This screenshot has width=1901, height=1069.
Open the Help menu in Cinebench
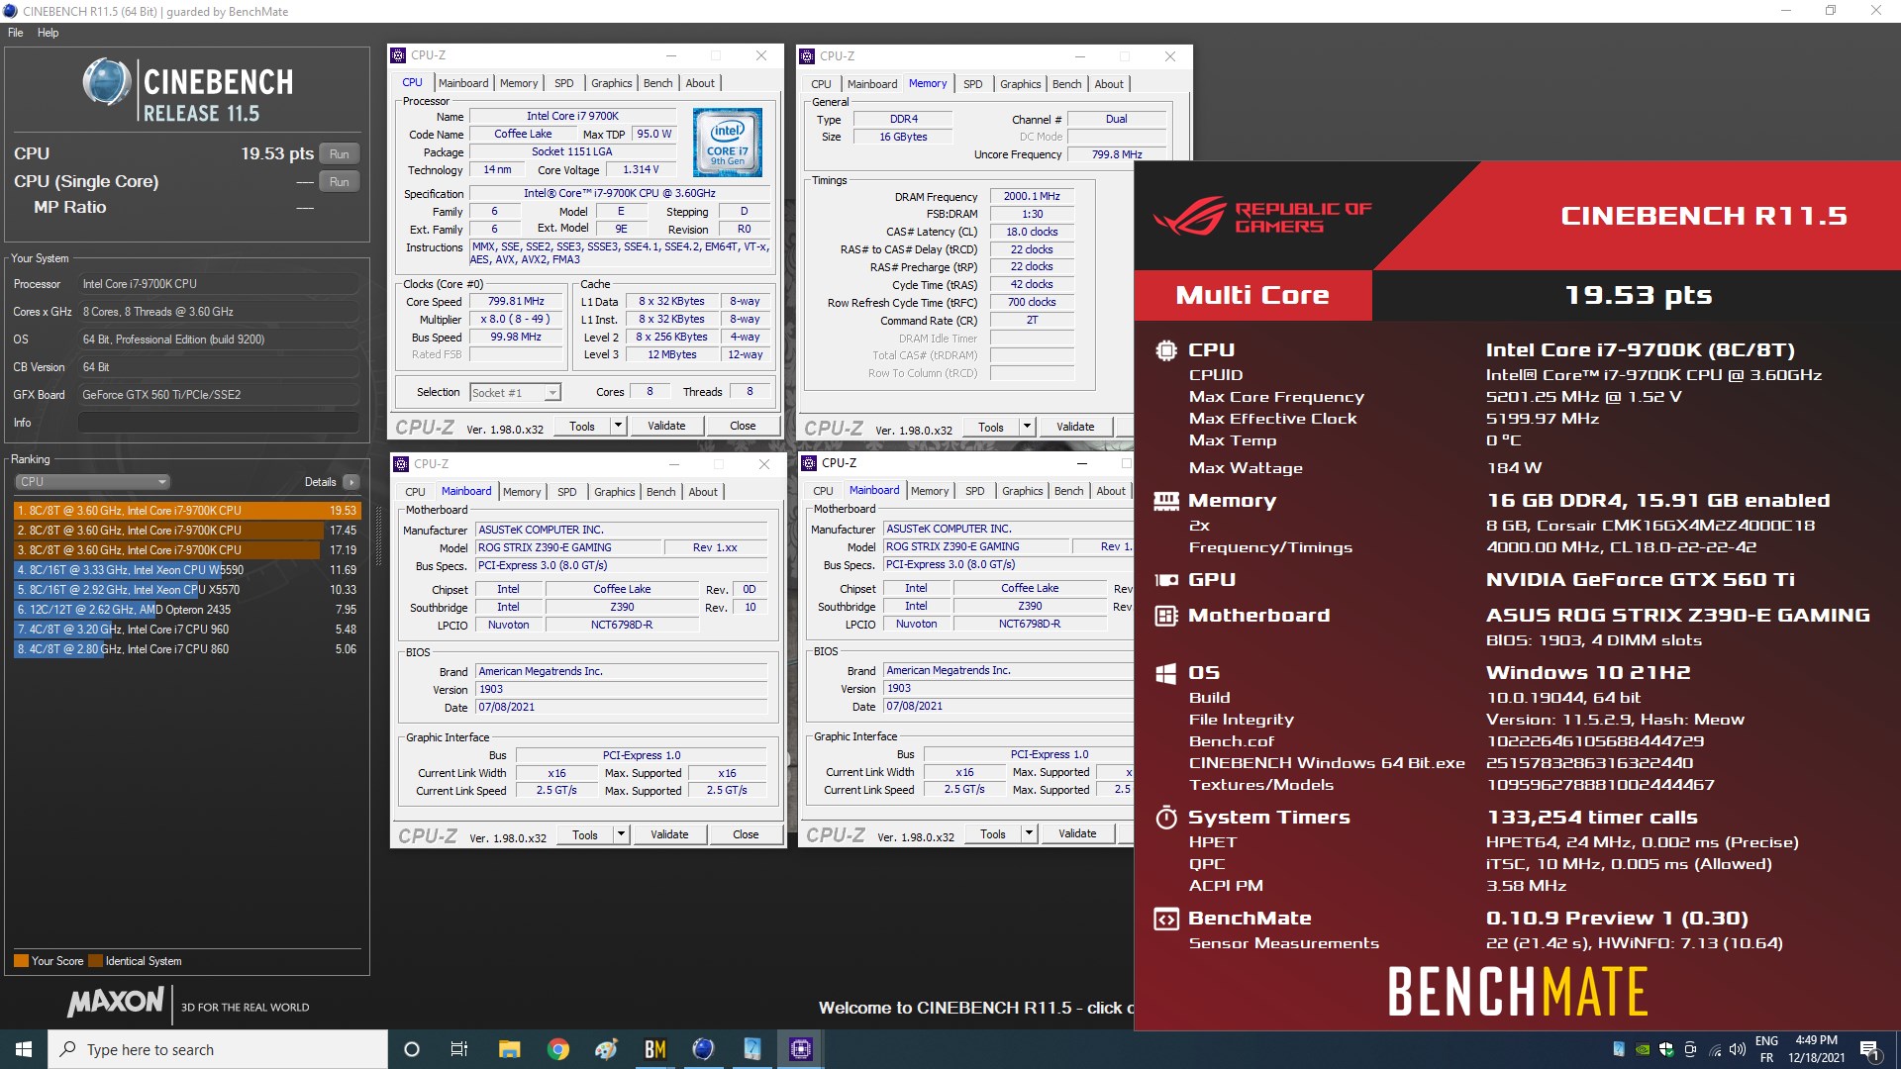48,33
